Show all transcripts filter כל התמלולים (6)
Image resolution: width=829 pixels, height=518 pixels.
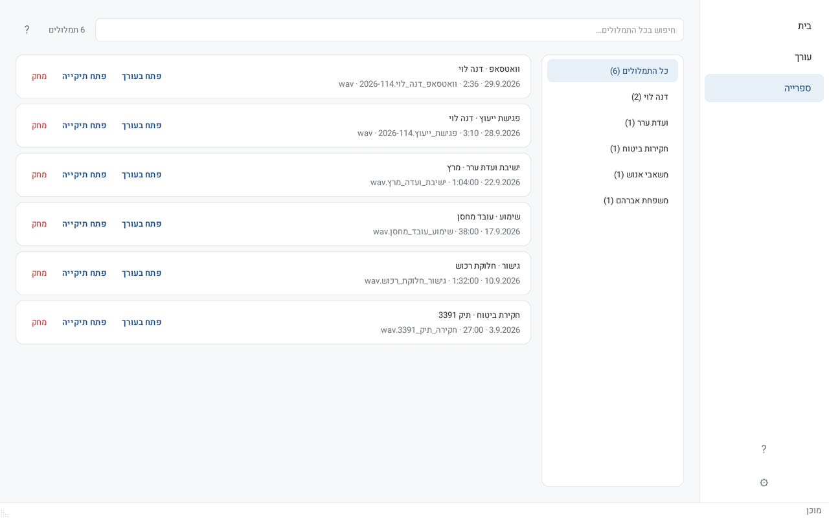pyautogui.click(x=613, y=71)
